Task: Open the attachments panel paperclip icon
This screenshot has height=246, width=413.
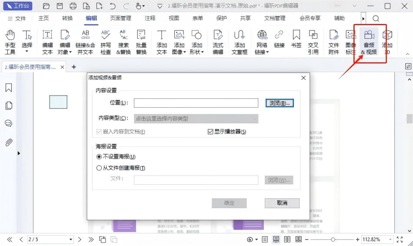Action: [x=8, y=142]
